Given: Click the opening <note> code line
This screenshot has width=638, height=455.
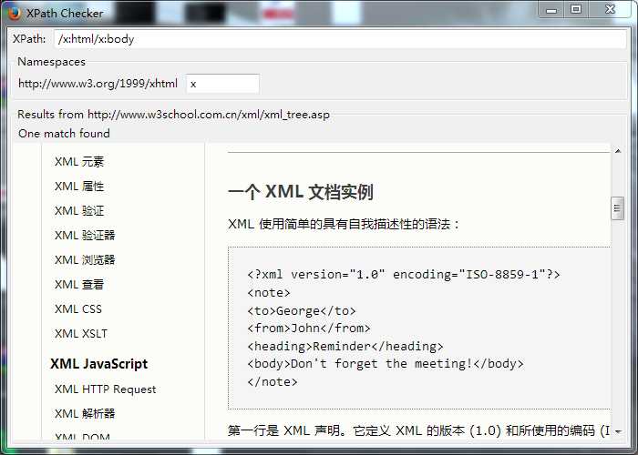Looking at the screenshot, I should tap(269, 293).
